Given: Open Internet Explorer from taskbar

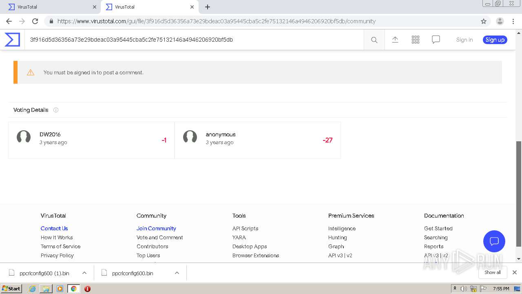Looking at the screenshot, I should 33,289.
